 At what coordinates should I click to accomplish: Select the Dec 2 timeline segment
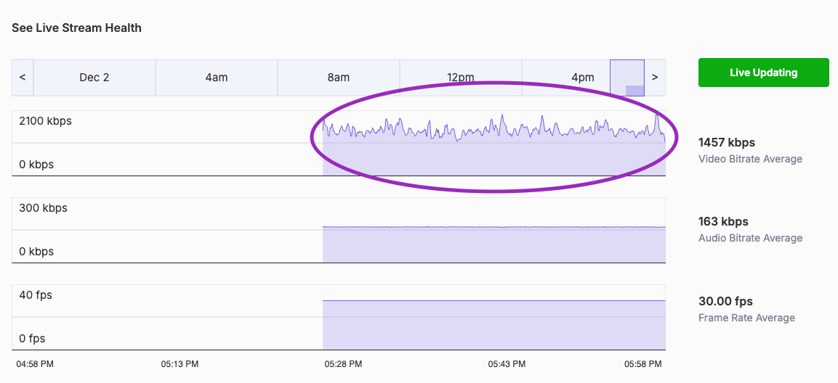(x=94, y=78)
